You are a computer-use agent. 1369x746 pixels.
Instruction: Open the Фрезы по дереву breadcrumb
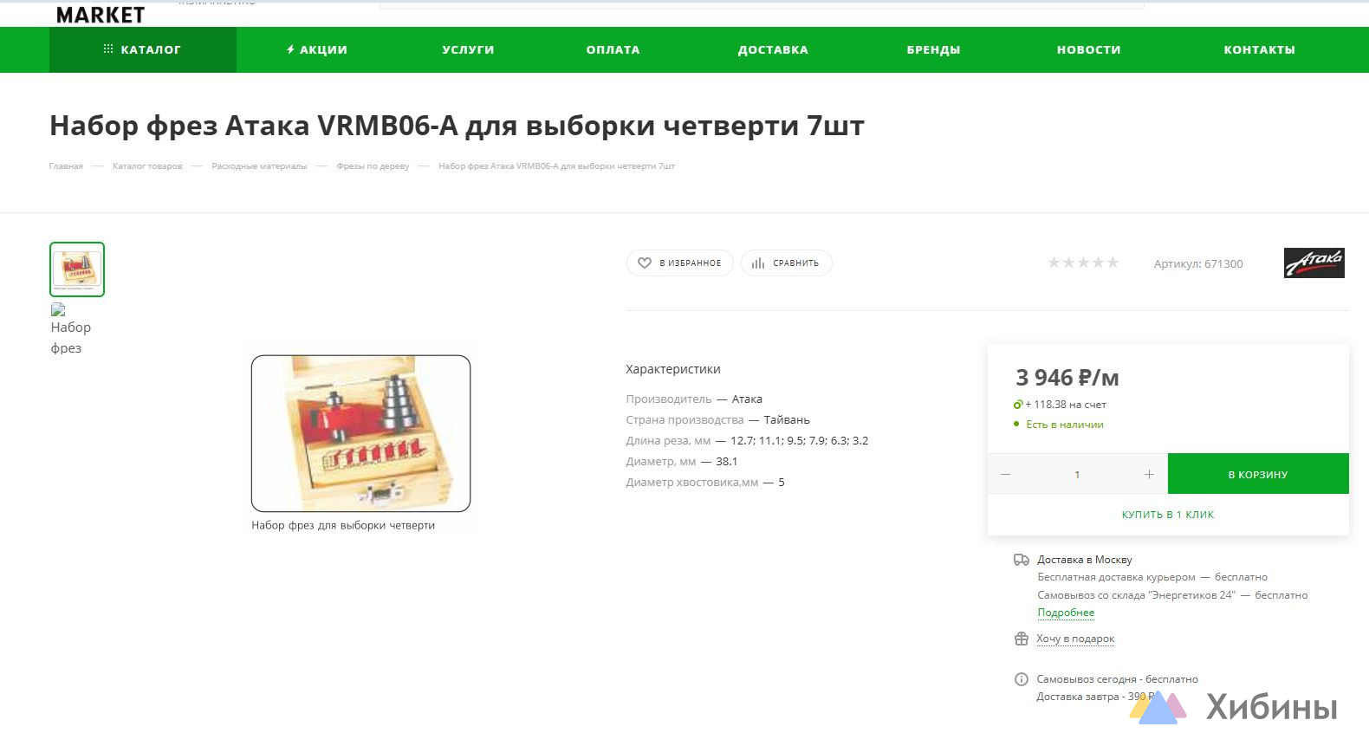(x=373, y=166)
